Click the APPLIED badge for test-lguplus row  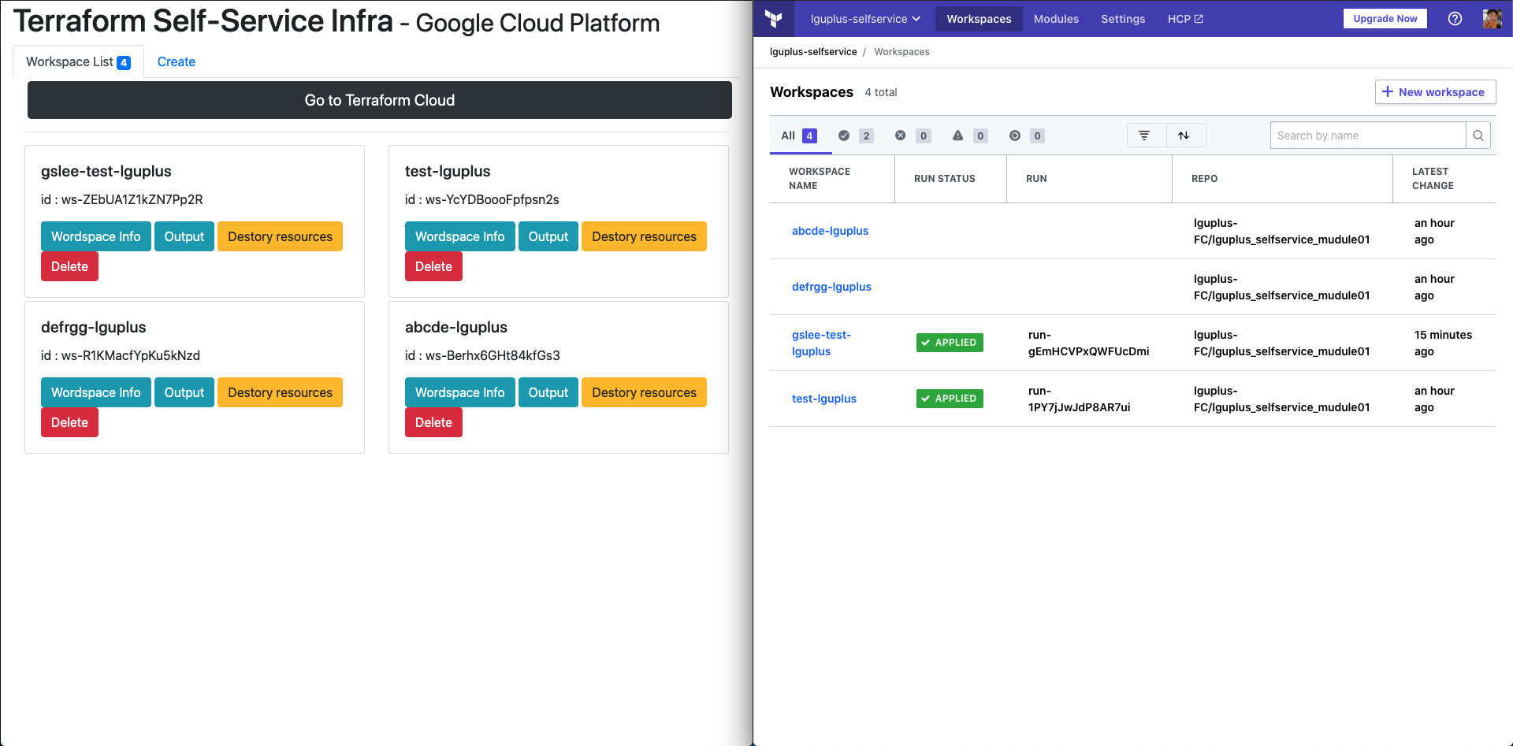point(950,399)
